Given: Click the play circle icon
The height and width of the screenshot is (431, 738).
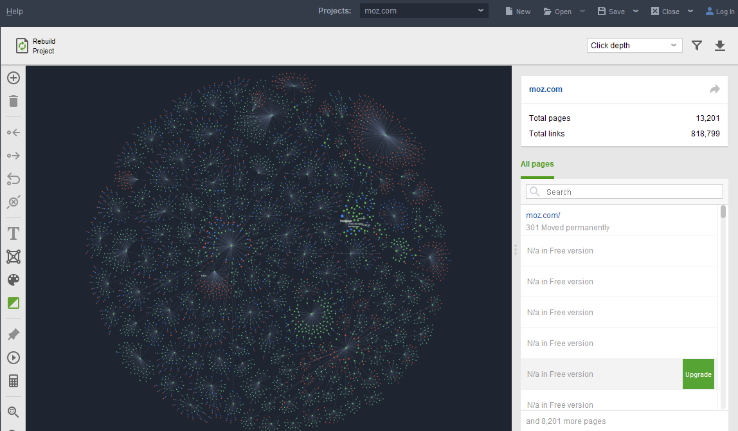Looking at the screenshot, I should pos(13,358).
